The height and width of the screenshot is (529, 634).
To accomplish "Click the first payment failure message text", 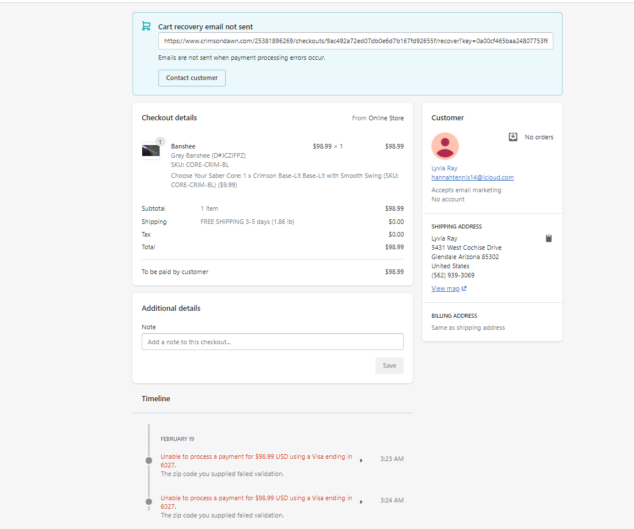I will [256, 461].
